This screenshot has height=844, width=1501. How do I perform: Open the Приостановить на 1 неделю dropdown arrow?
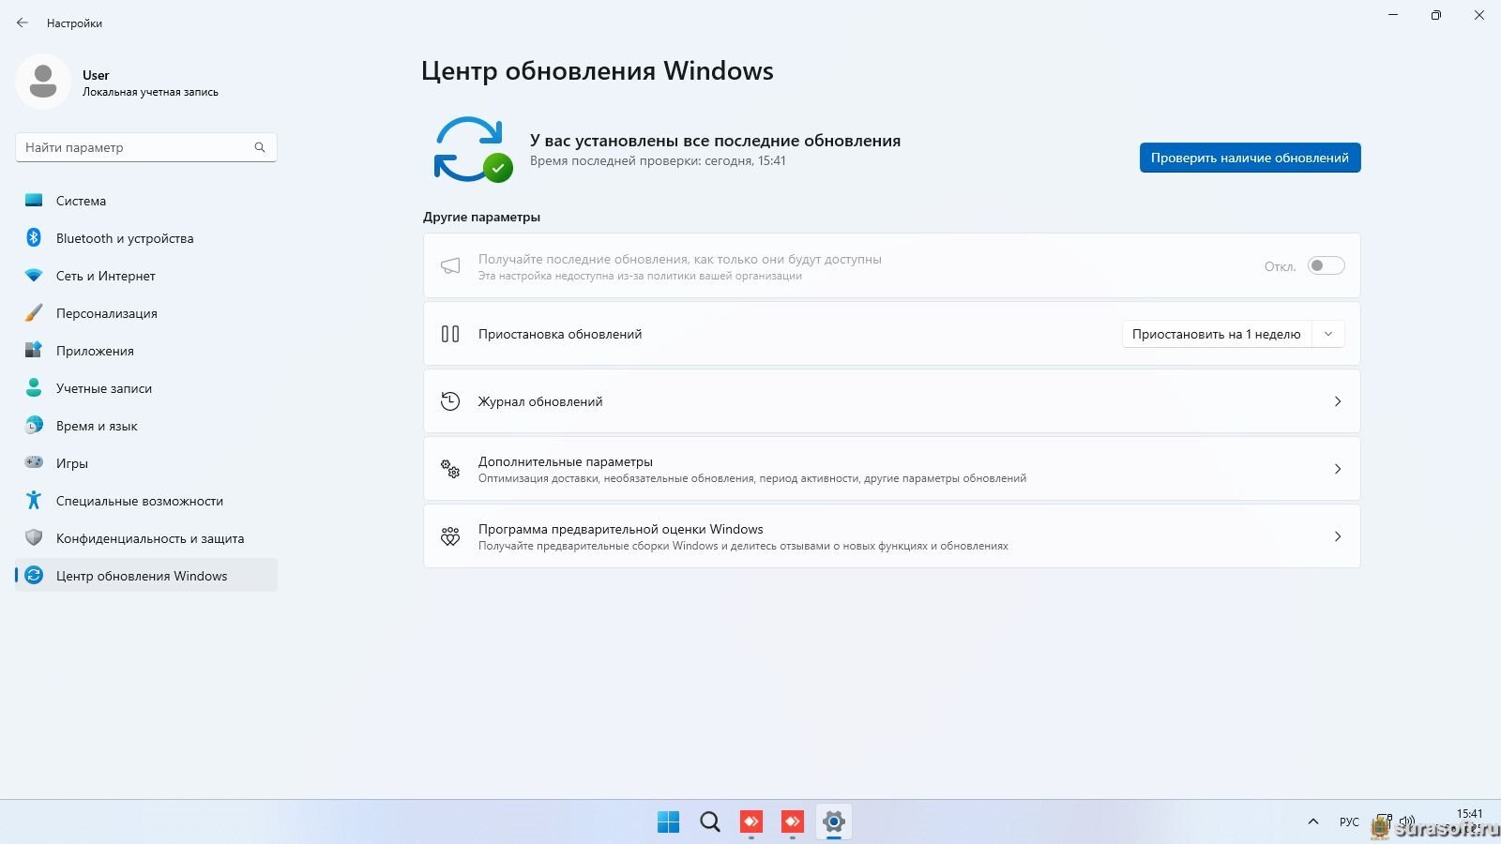tap(1328, 334)
